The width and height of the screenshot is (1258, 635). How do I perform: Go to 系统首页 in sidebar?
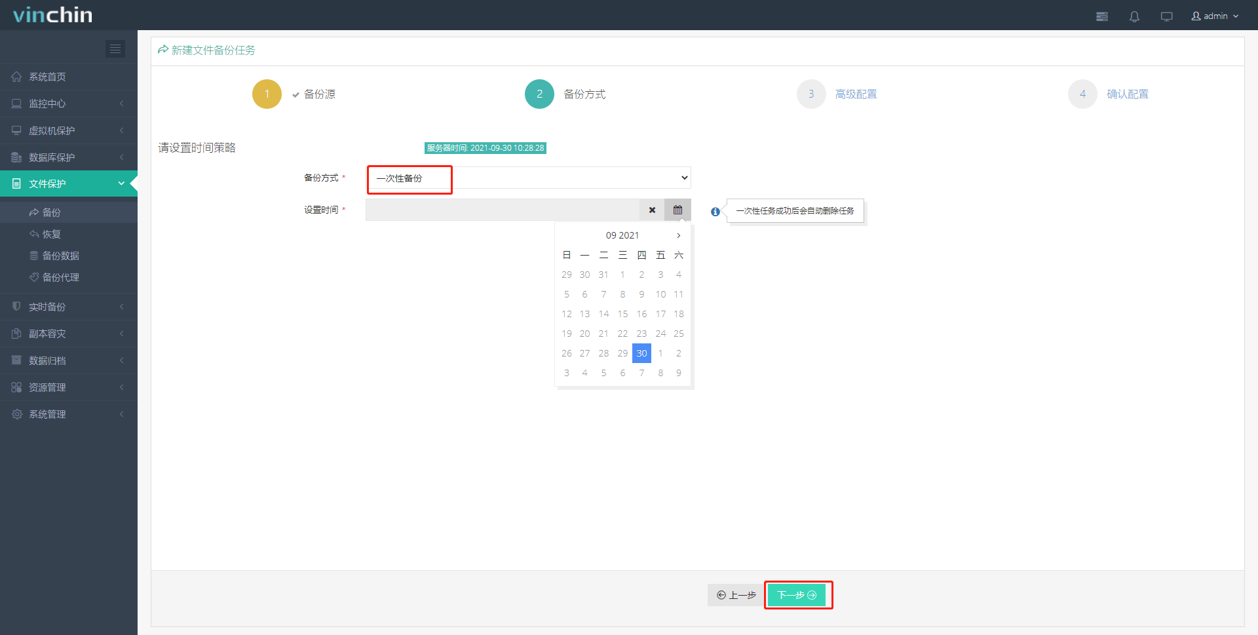69,77
